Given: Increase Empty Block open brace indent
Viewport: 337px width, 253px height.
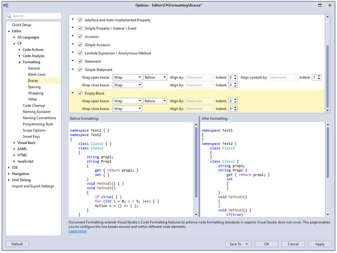Looking at the screenshot, I should (235, 100).
